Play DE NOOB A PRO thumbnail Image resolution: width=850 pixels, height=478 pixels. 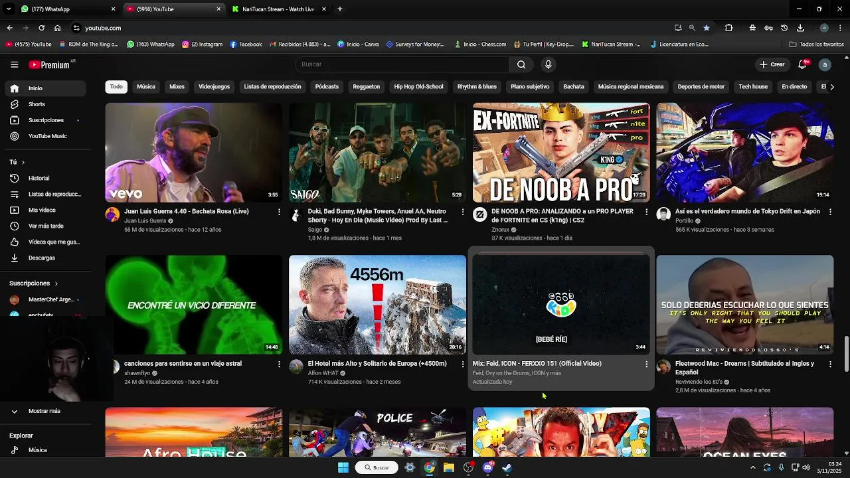coord(561,153)
